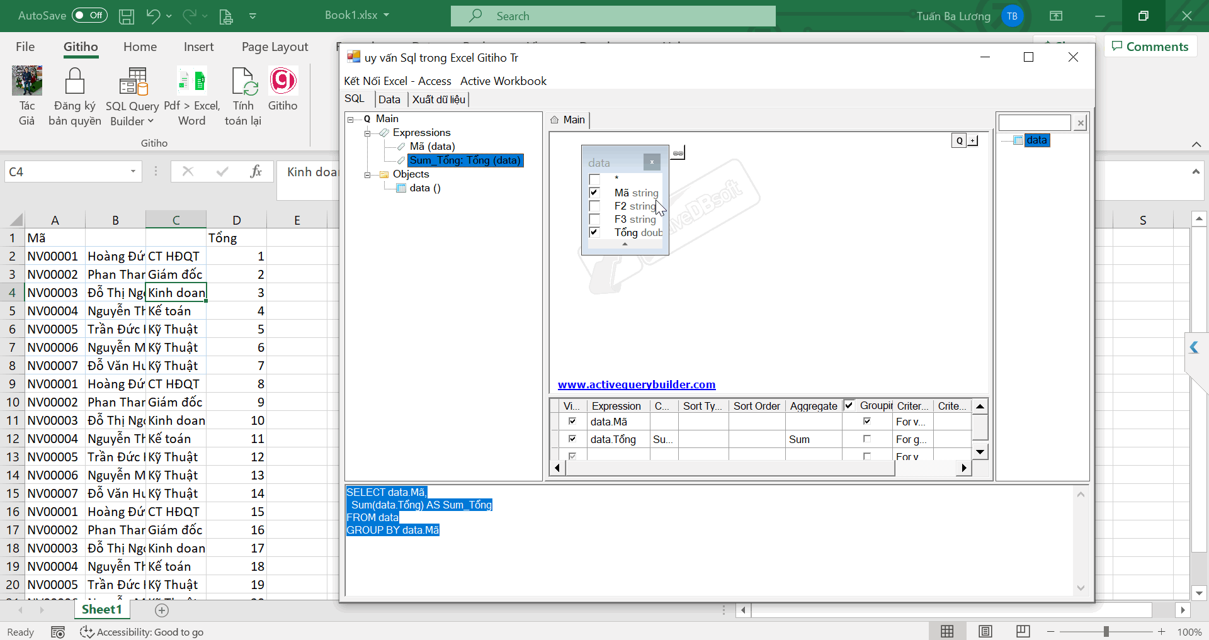This screenshot has width=1209, height=640.
Task: Open www.activequerybuilder.com link
Action: [x=637, y=385]
